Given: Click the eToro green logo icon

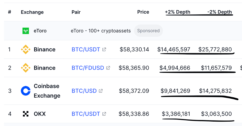Looking at the screenshot, I should pyautogui.click(x=26, y=31).
